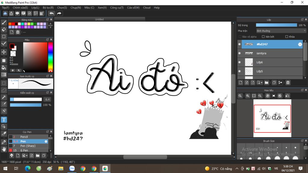Open settings gear of #hd247 layer

[300, 44]
